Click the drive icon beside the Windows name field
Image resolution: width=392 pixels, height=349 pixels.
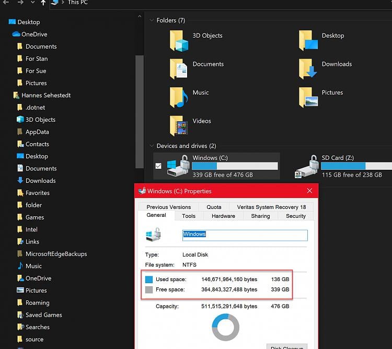point(153,235)
